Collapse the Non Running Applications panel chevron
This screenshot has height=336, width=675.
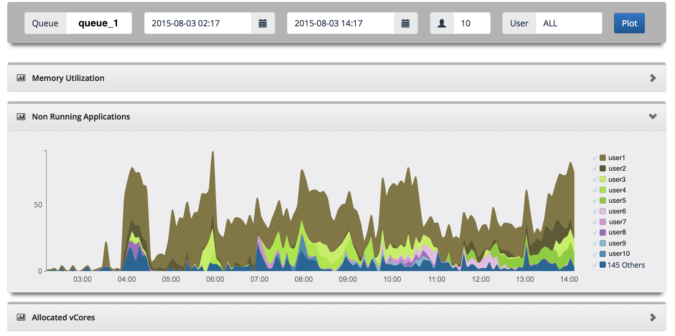(653, 116)
